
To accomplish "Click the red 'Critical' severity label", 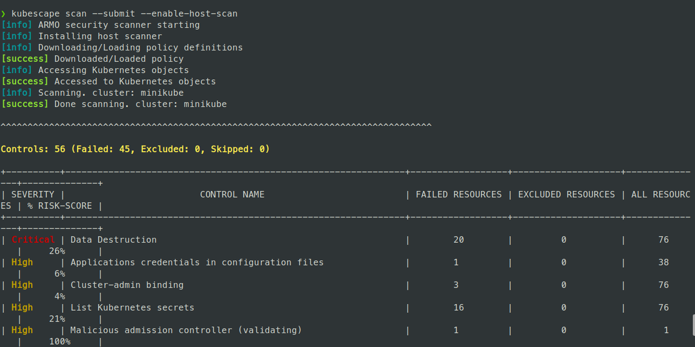I will point(33,240).
